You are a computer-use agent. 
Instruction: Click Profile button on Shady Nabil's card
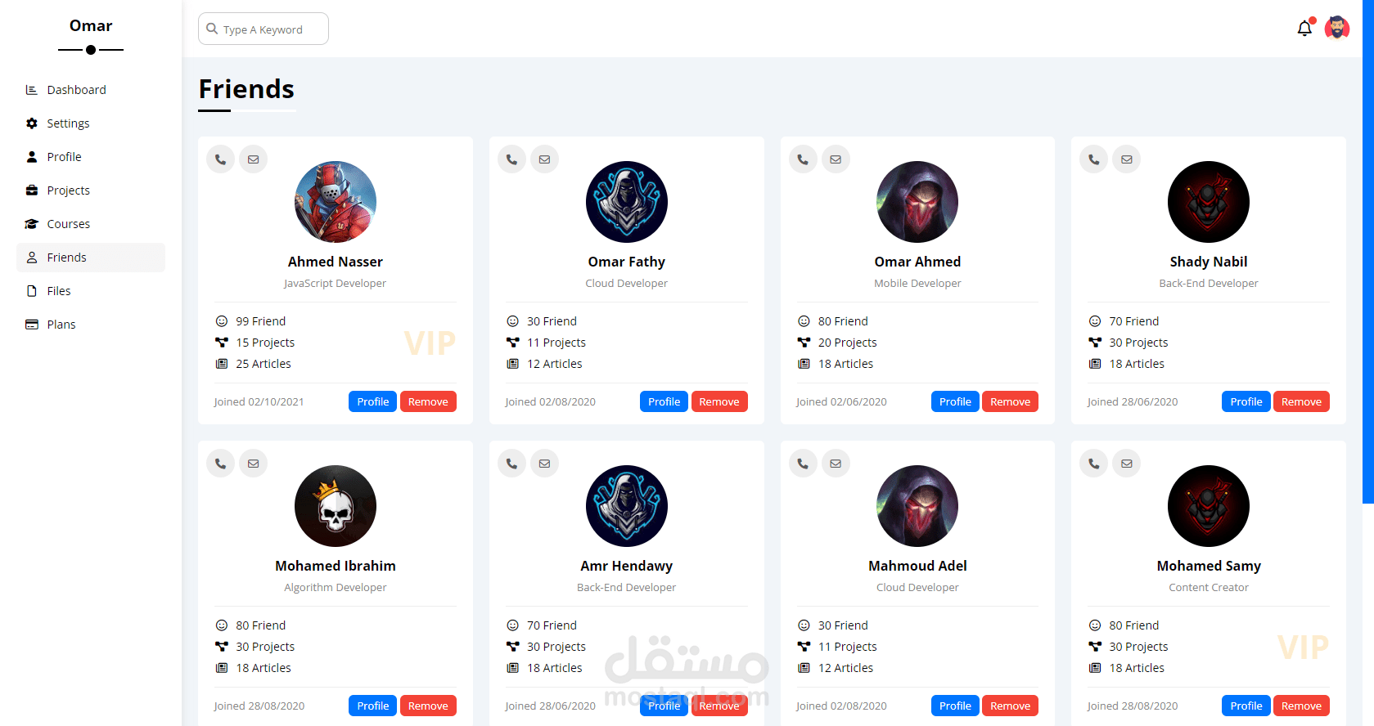tap(1246, 401)
